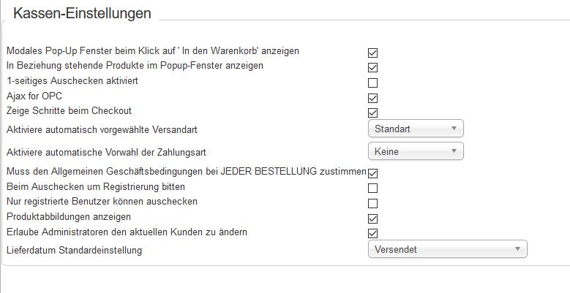Click the 'Ajax for OPC' label text
570x293 pixels.
(x=34, y=96)
